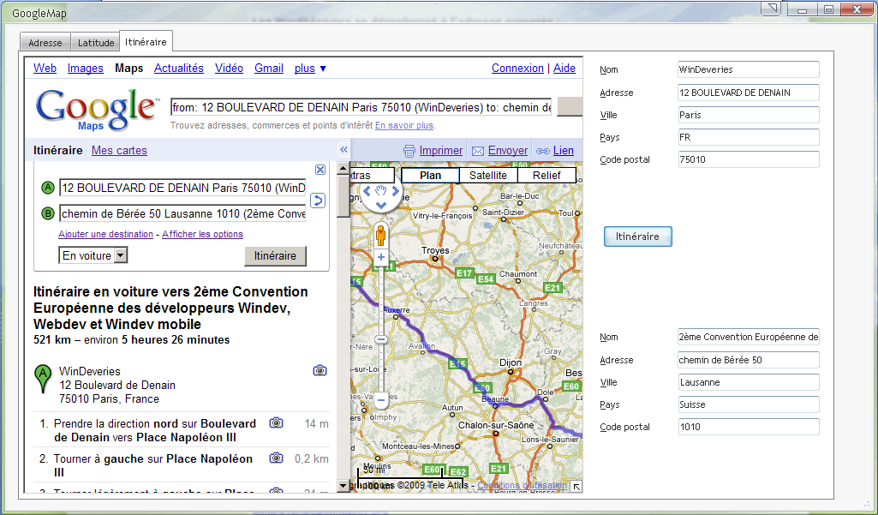The image size is (878, 515).
Task: Click the Pays field containing Suisse
Action: tap(749, 404)
